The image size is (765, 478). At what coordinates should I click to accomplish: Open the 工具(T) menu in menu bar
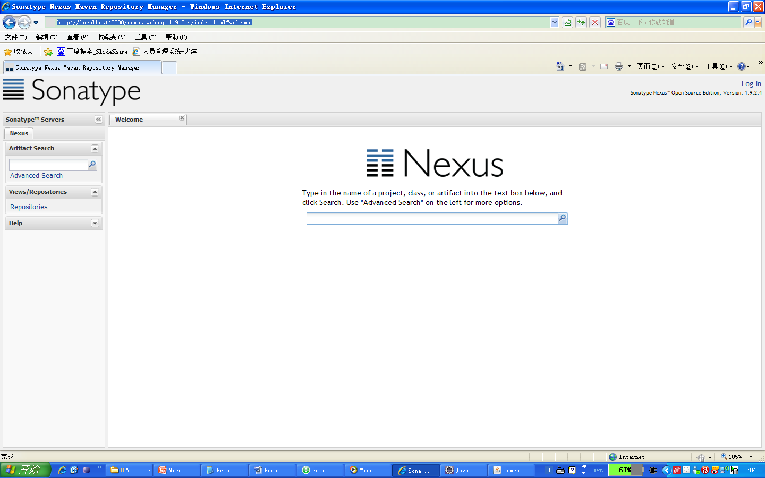pyautogui.click(x=146, y=37)
